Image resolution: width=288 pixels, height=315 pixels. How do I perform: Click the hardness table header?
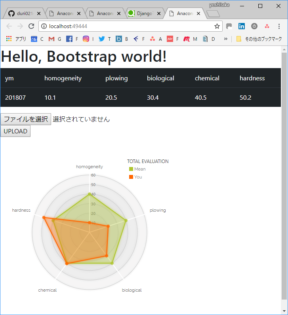coord(252,78)
